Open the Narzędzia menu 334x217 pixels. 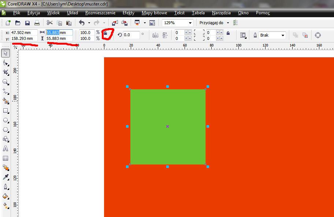pyautogui.click(x=221, y=13)
